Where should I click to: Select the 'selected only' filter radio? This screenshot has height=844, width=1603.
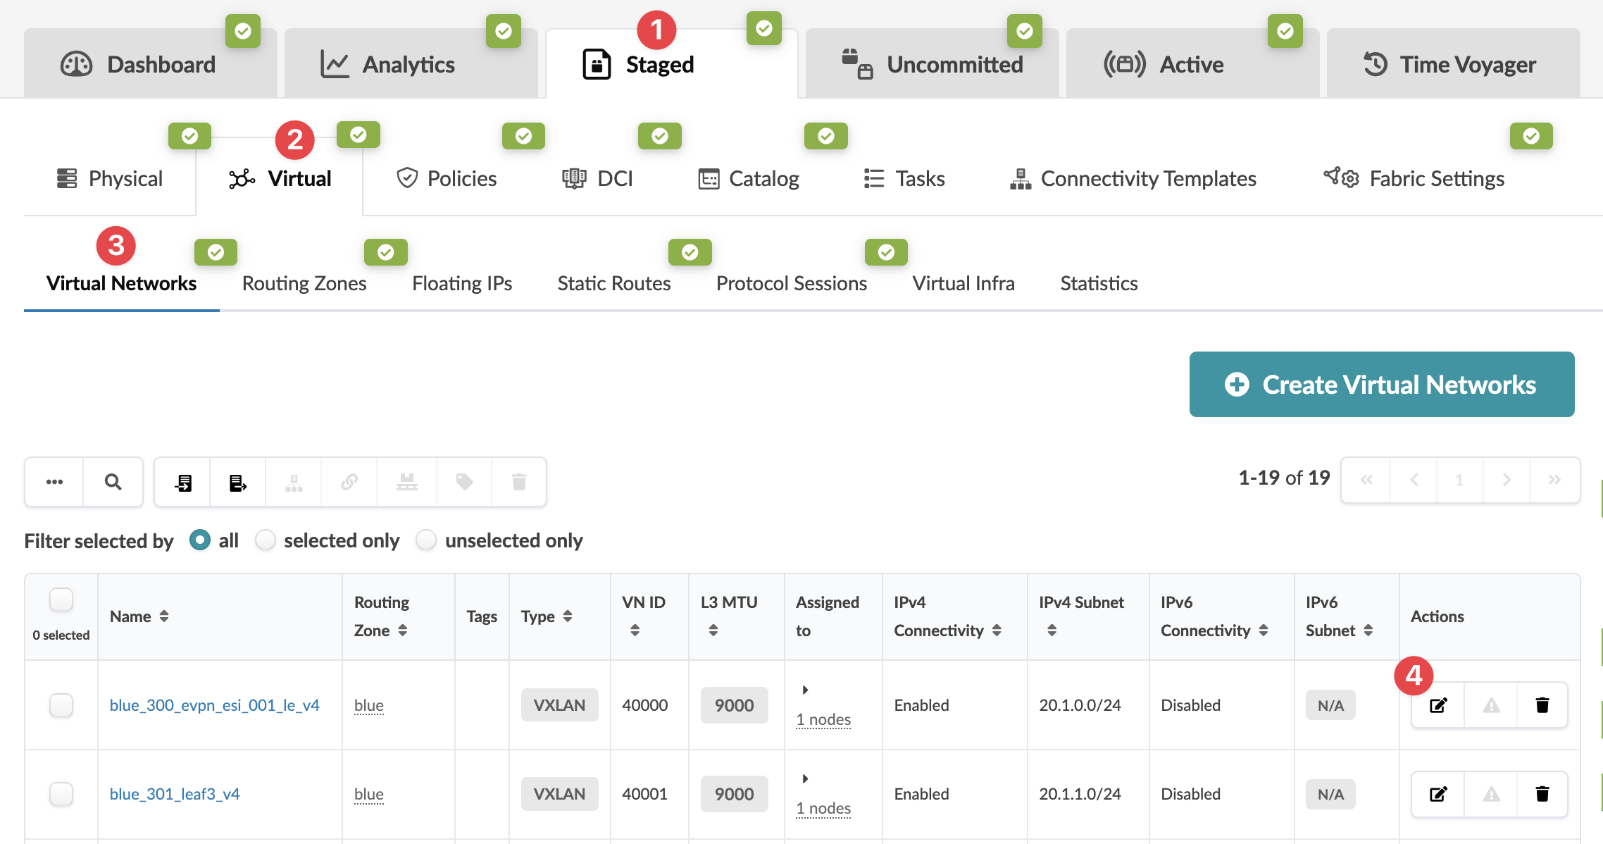(266, 540)
